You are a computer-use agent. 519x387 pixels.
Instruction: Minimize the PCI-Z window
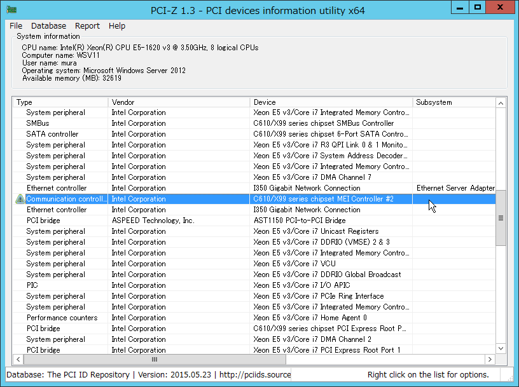(x=460, y=7)
